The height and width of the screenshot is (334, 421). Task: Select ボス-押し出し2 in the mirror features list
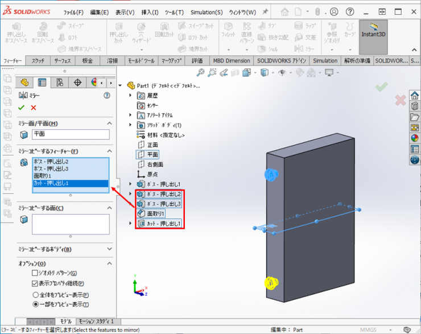pyautogui.click(x=51, y=162)
